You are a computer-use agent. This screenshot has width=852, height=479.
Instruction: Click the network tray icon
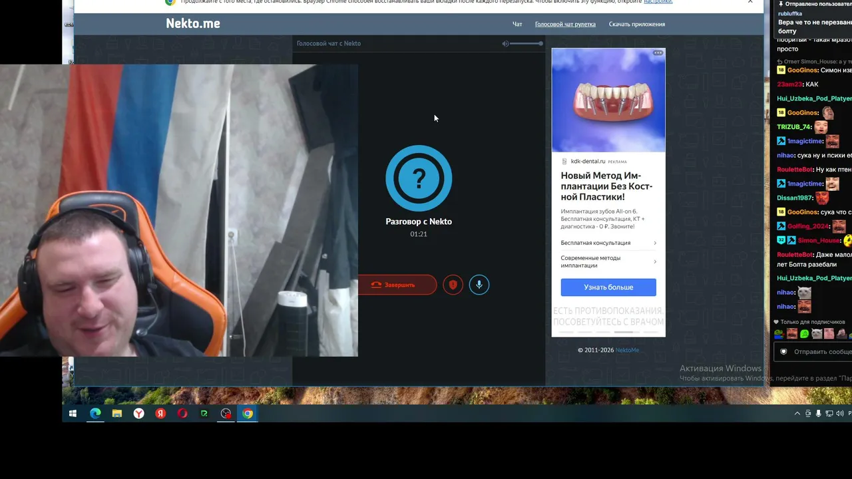[x=829, y=414]
